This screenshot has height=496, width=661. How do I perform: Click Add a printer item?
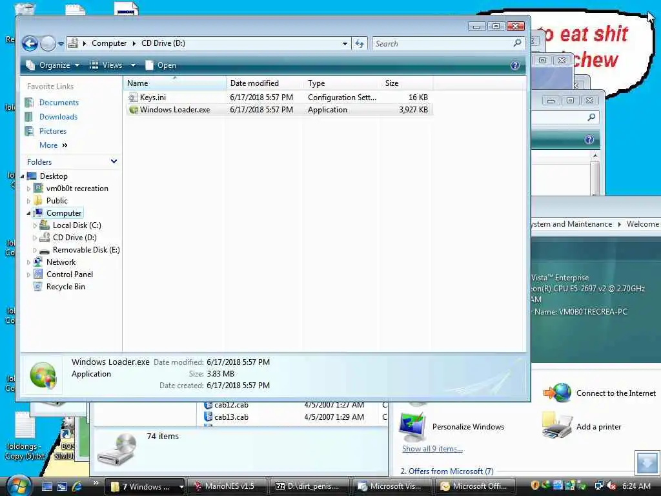[x=598, y=427]
